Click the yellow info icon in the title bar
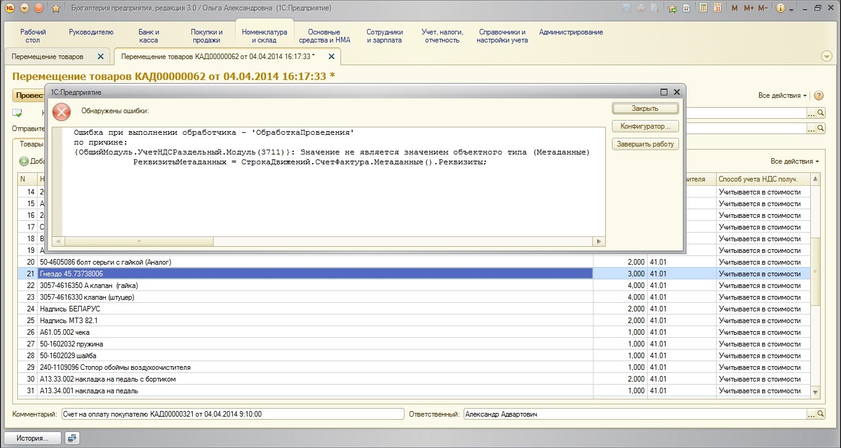This screenshot has height=448, width=841. (781, 9)
